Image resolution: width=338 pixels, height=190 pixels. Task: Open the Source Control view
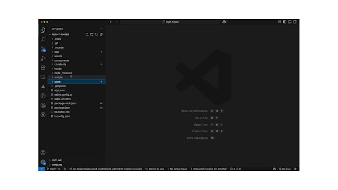(x=43, y=49)
